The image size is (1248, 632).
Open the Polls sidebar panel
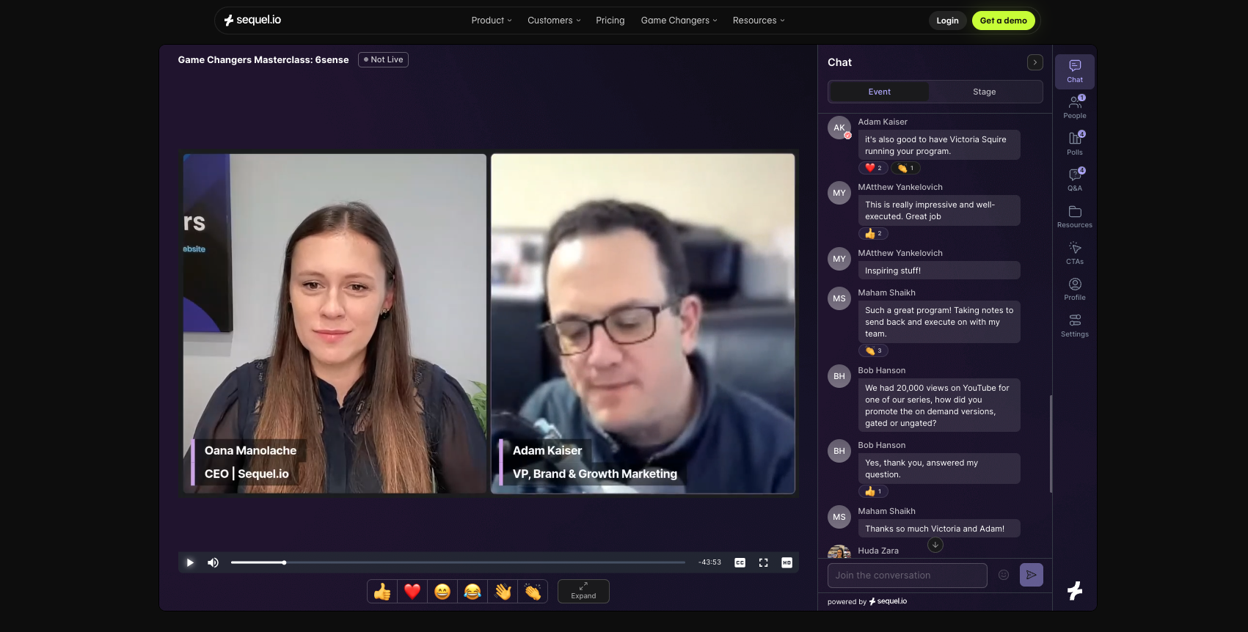click(1074, 144)
